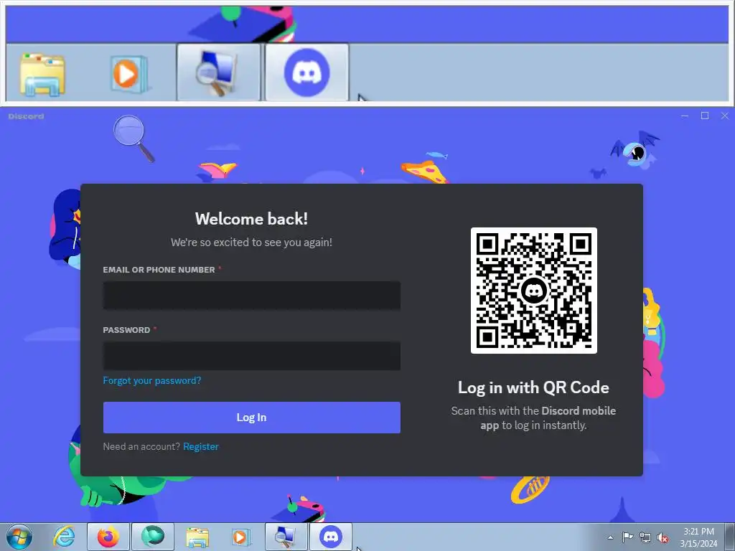Minimize the Discord window

(685, 116)
